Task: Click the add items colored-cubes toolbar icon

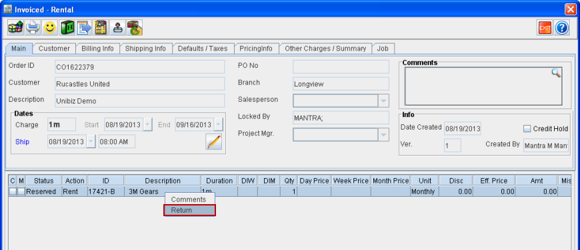Action: pyautogui.click(x=15, y=28)
